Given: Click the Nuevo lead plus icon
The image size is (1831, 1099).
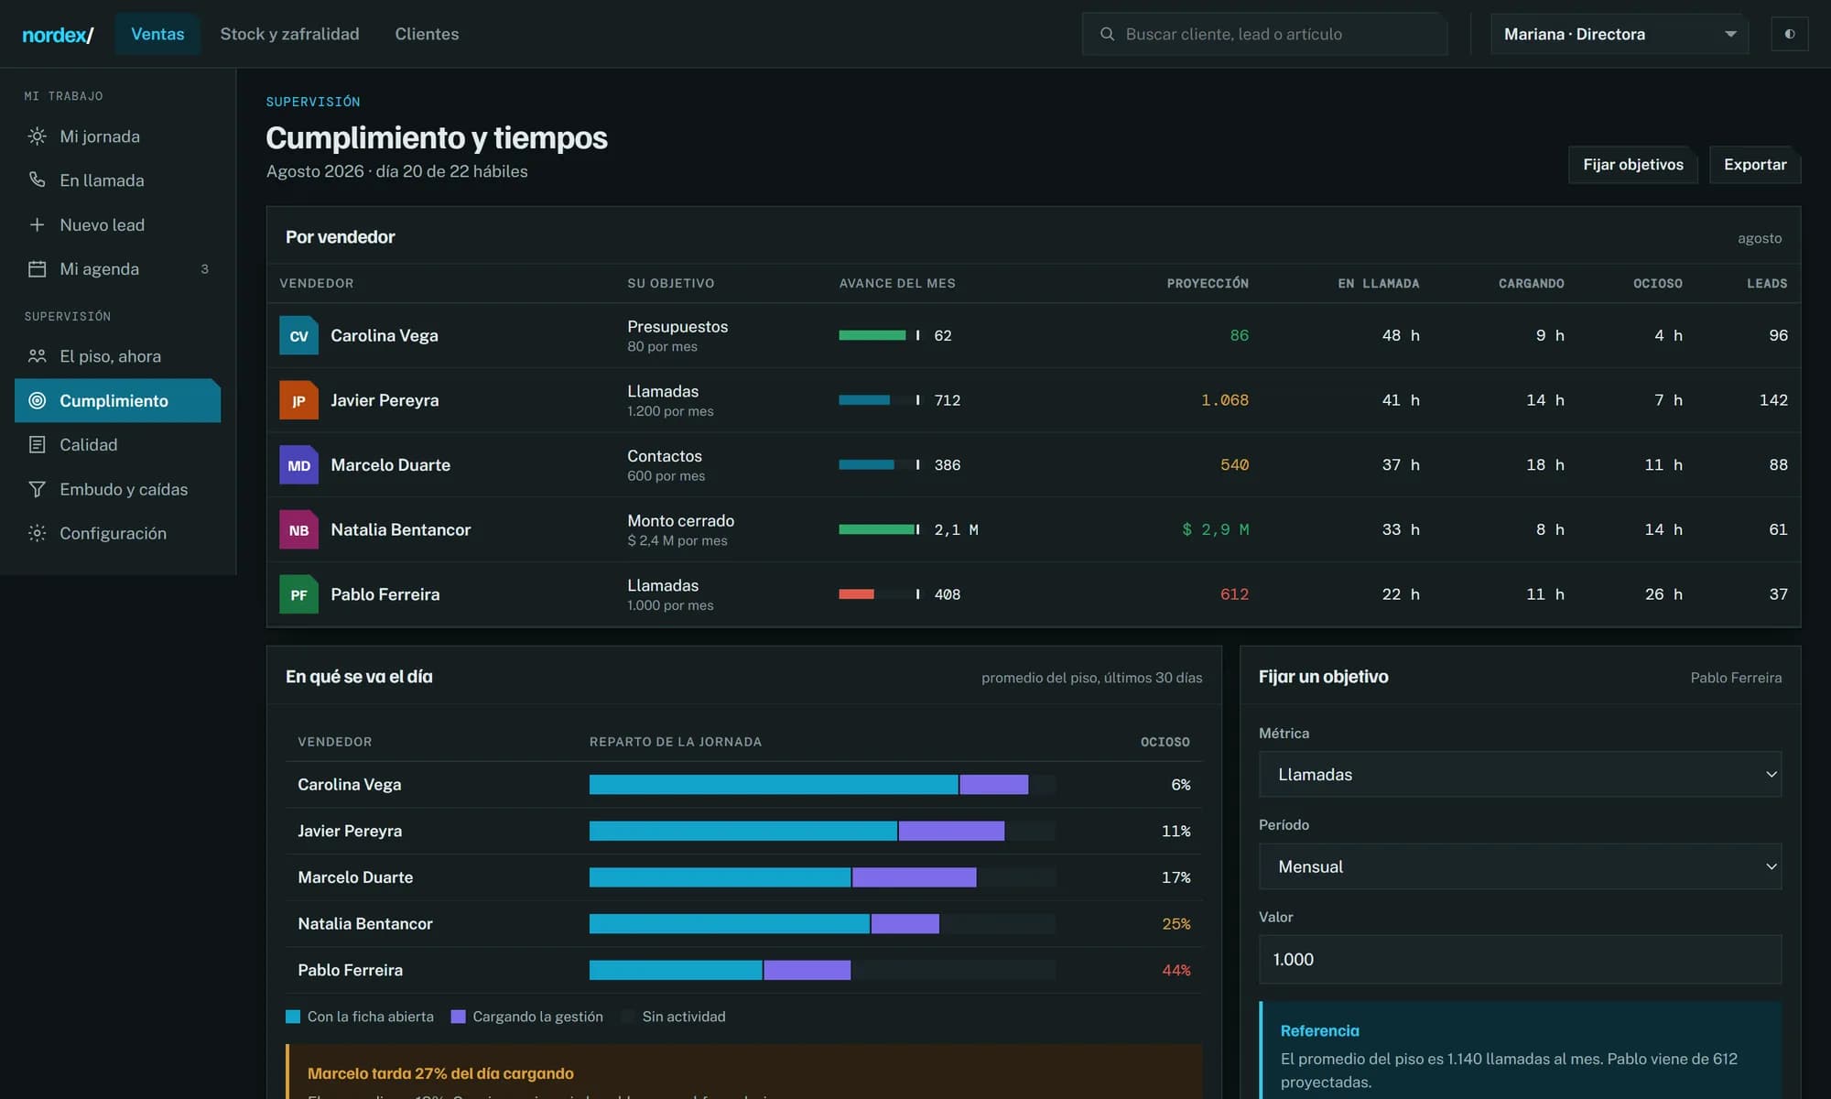Looking at the screenshot, I should click(37, 224).
